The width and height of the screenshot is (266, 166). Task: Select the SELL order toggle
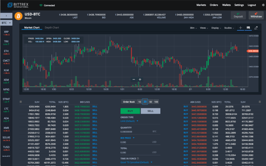[150, 111]
